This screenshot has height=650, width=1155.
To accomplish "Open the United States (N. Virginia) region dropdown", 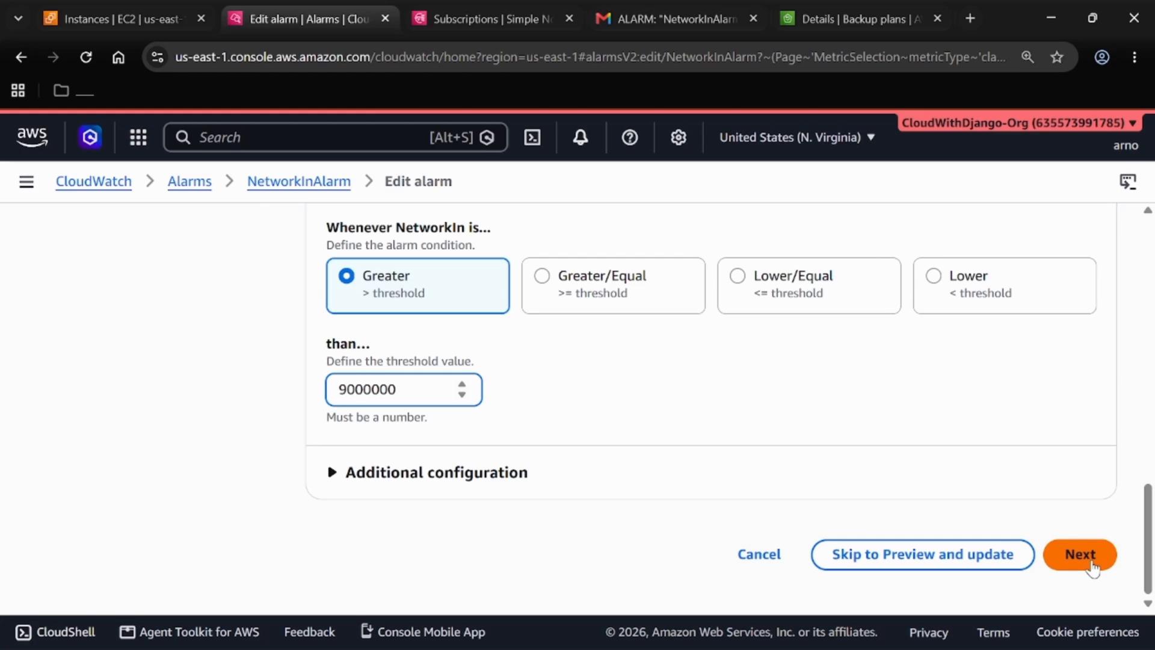I will coord(797,137).
